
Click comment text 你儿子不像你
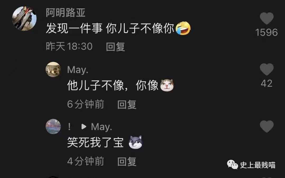140,28
